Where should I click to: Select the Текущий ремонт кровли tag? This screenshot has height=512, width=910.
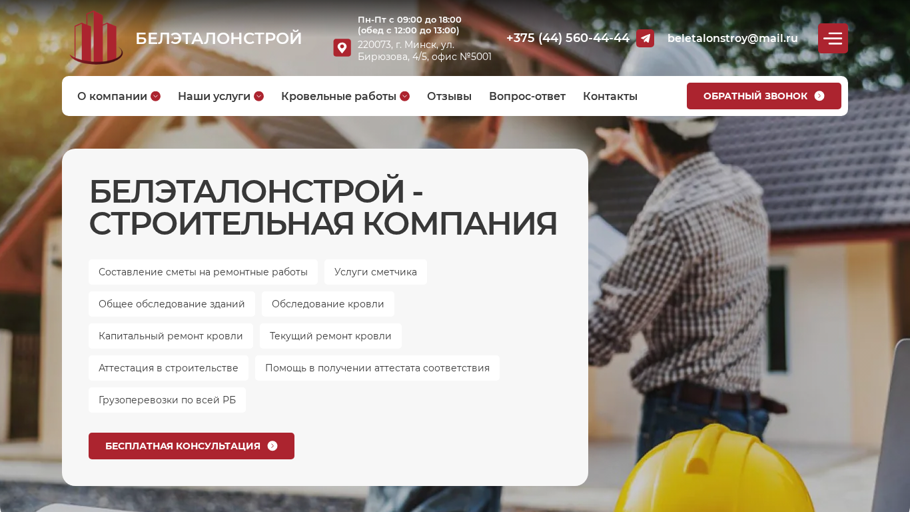tap(330, 336)
